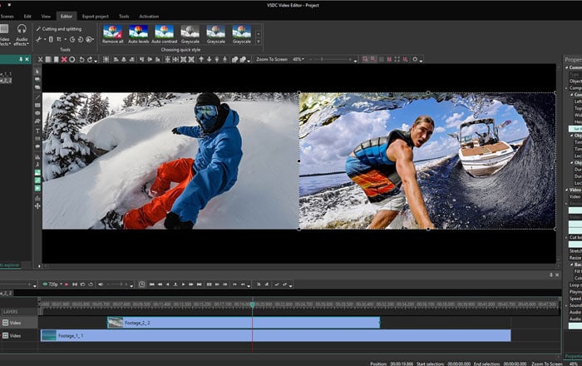
Task: Open the Audio effects headphones menu
Action: [x=22, y=35]
